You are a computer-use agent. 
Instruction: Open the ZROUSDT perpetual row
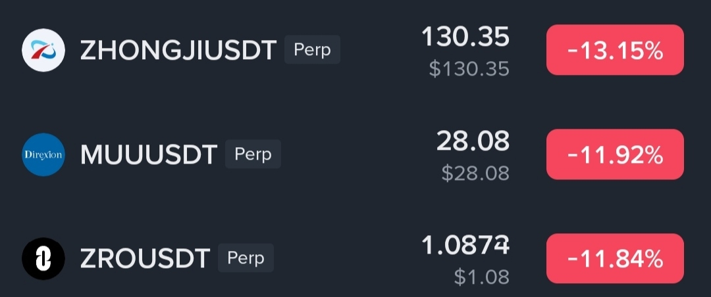[355, 258]
